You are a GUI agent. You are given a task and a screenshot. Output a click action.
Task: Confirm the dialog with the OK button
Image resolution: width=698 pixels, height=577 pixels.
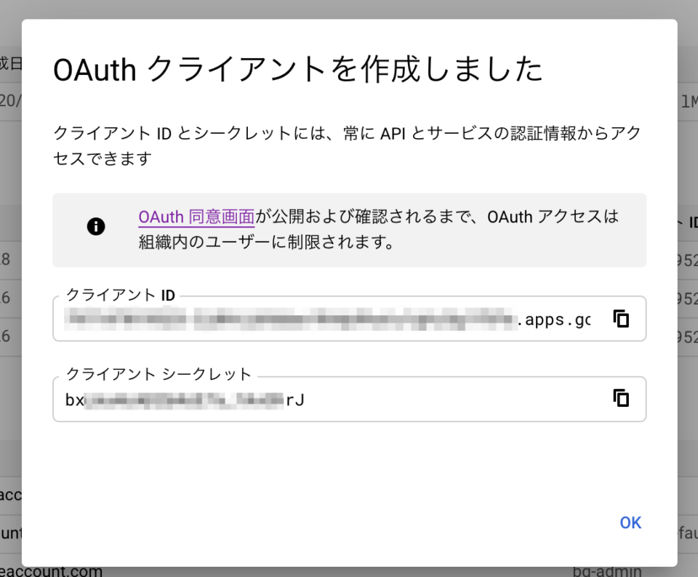(630, 522)
